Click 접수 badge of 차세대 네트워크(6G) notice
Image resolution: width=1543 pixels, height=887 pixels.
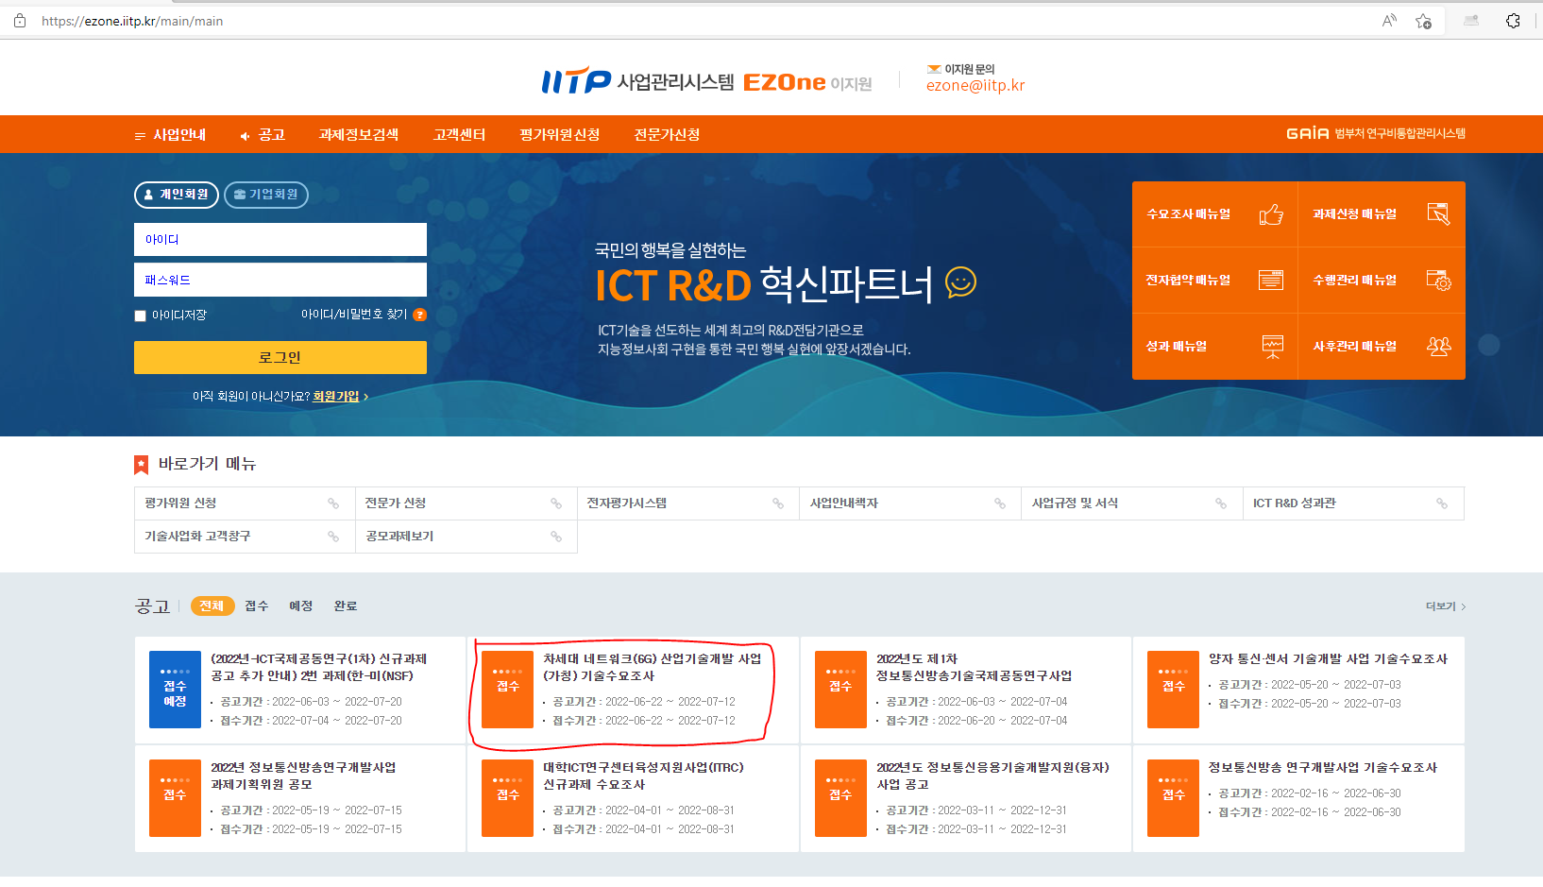click(x=508, y=690)
